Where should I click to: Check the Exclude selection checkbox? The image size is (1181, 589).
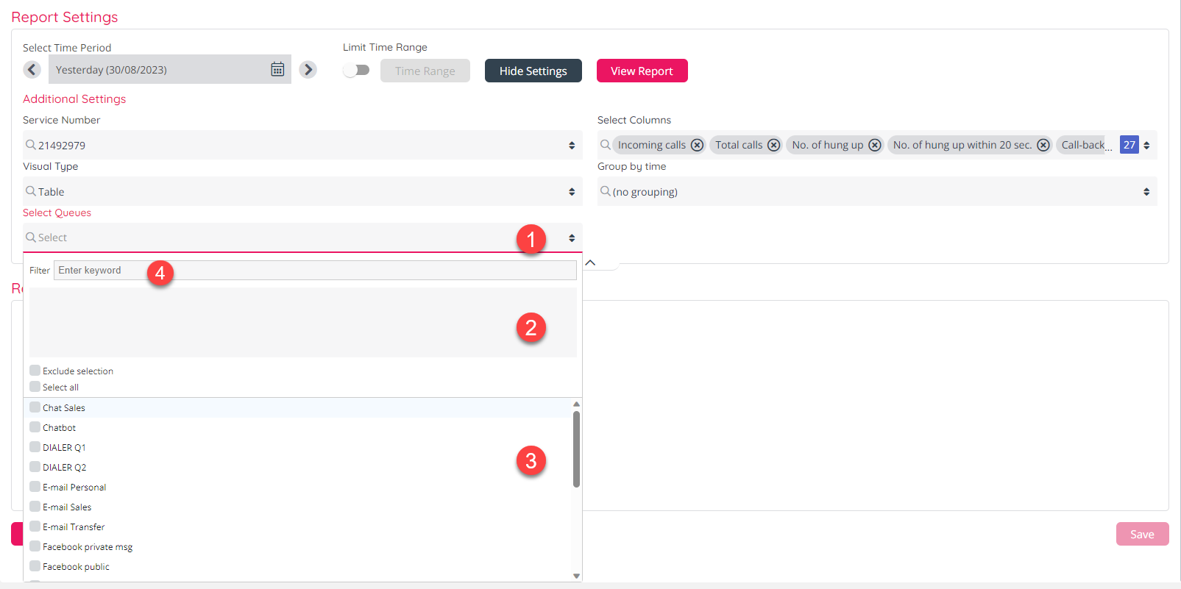(35, 371)
